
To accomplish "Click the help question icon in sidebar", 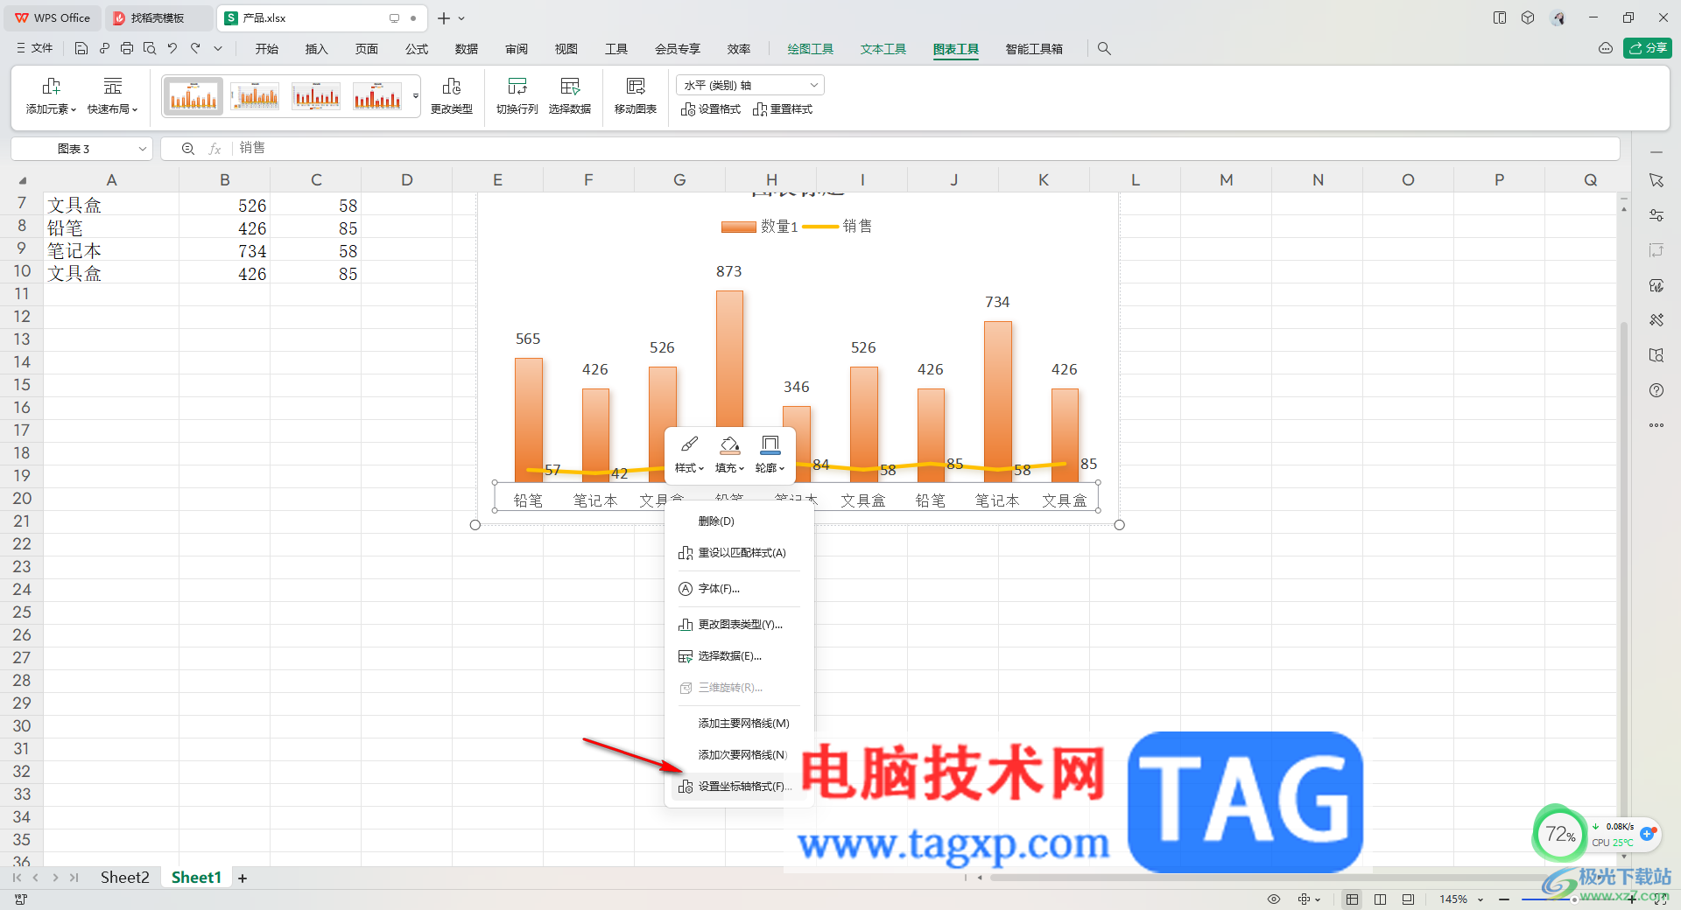I will click(x=1656, y=390).
